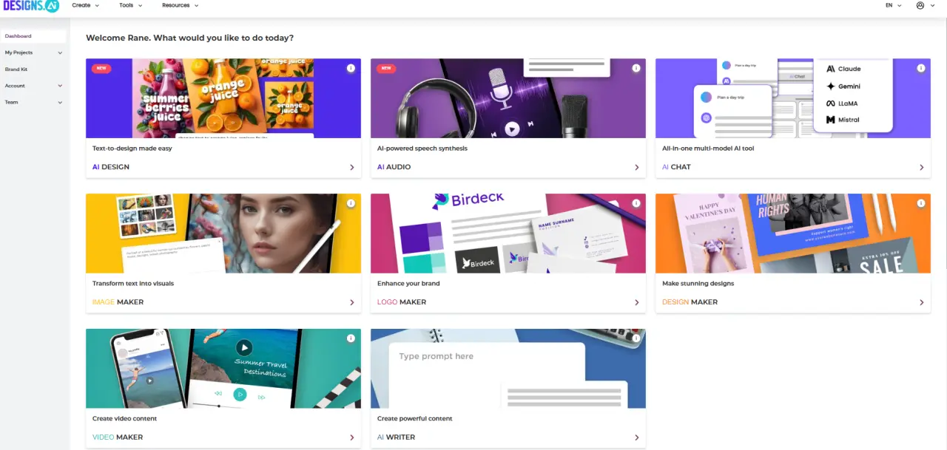The height and width of the screenshot is (450, 947).
Task: Click 'Make stunning designs' text
Action: pyautogui.click(x=698, y=284)
